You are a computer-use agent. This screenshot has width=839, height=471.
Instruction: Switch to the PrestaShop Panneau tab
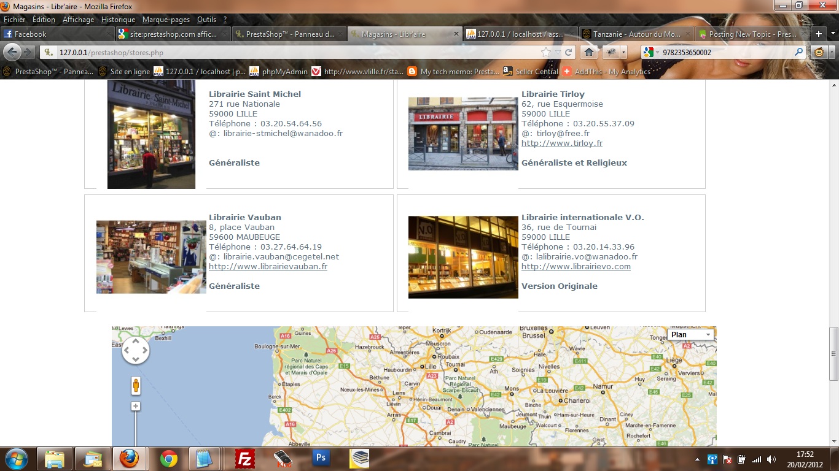(289, 34)
